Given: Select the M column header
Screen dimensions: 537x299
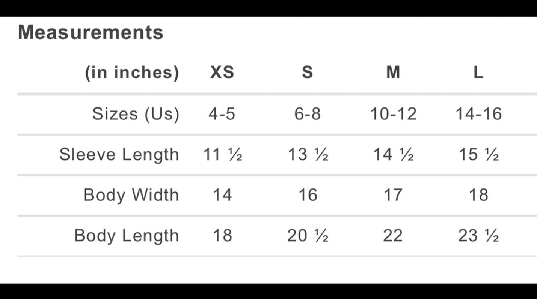Looking at the screenshot, I should (393, 73).
